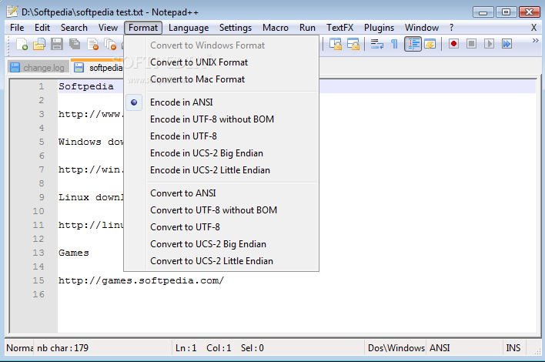Select the Encode in UTF-8 option
This screenshot has width=545, height=362.
(x=222, y=136)
